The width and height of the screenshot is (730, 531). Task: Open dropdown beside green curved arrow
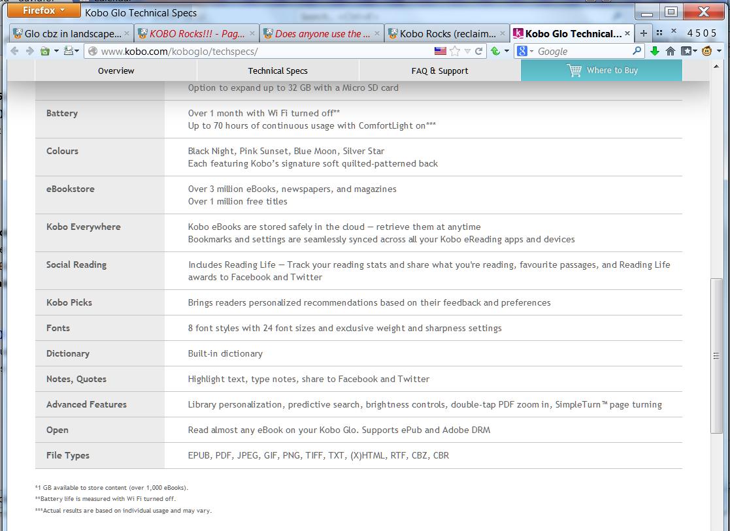(506, 51)
